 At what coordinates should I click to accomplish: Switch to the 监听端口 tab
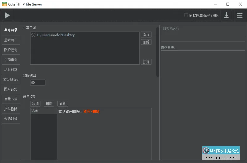11,40
